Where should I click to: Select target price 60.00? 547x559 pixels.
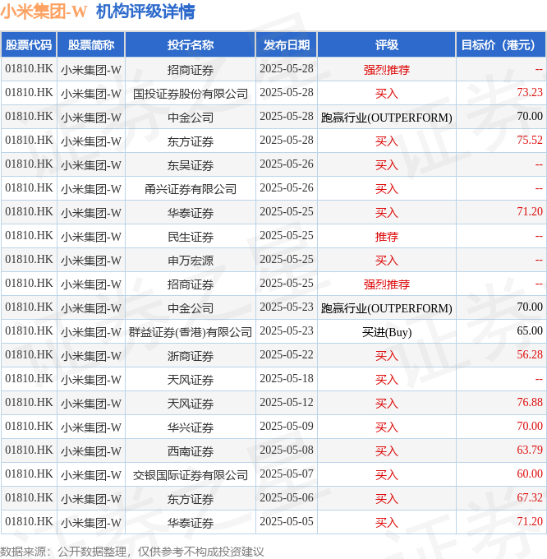click(530, 474)
